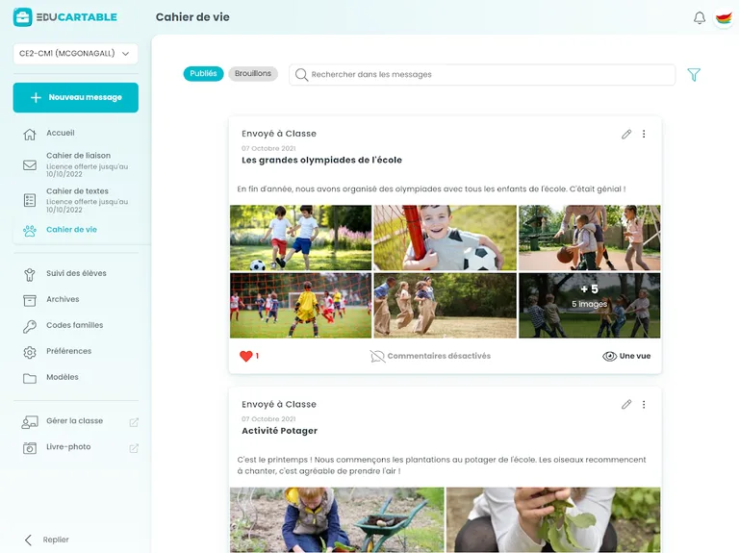Focus the Rechercher dans les messages field
This screenshot has width=739, height=553.
[x=482, y=74]
